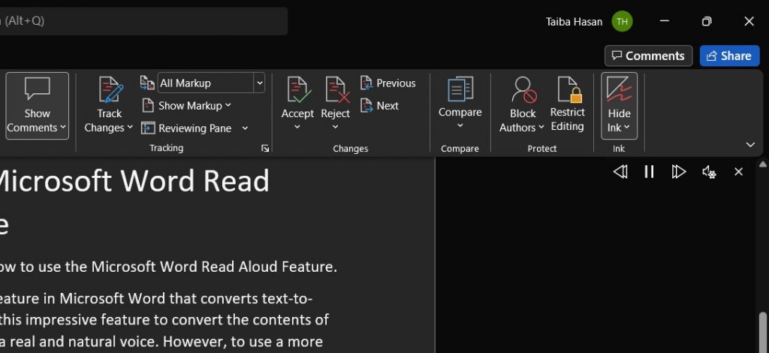Toggle the Reviewing Pane

186,128
